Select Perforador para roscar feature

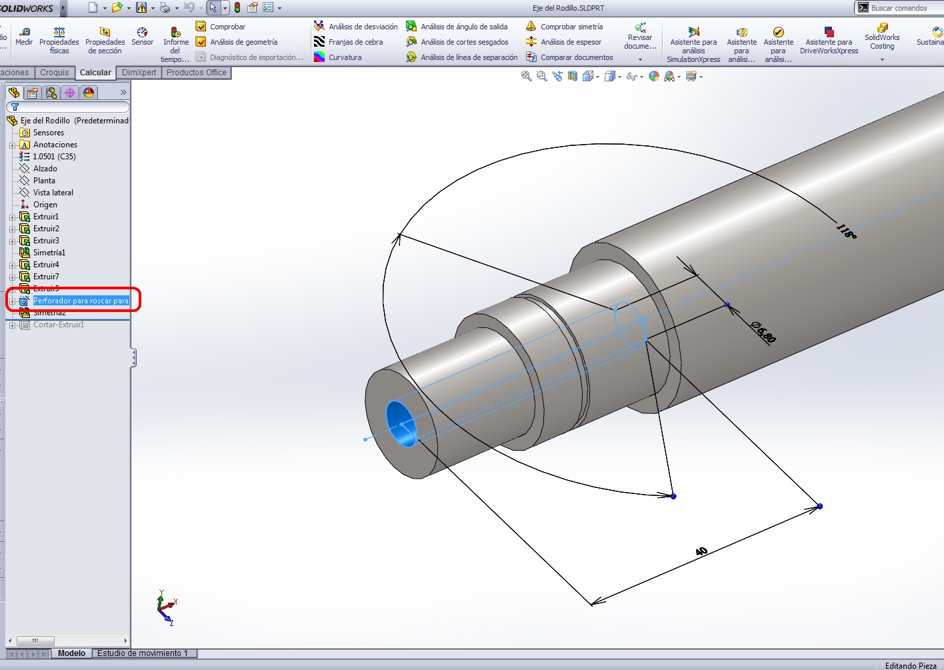click(x=74, y=301)
